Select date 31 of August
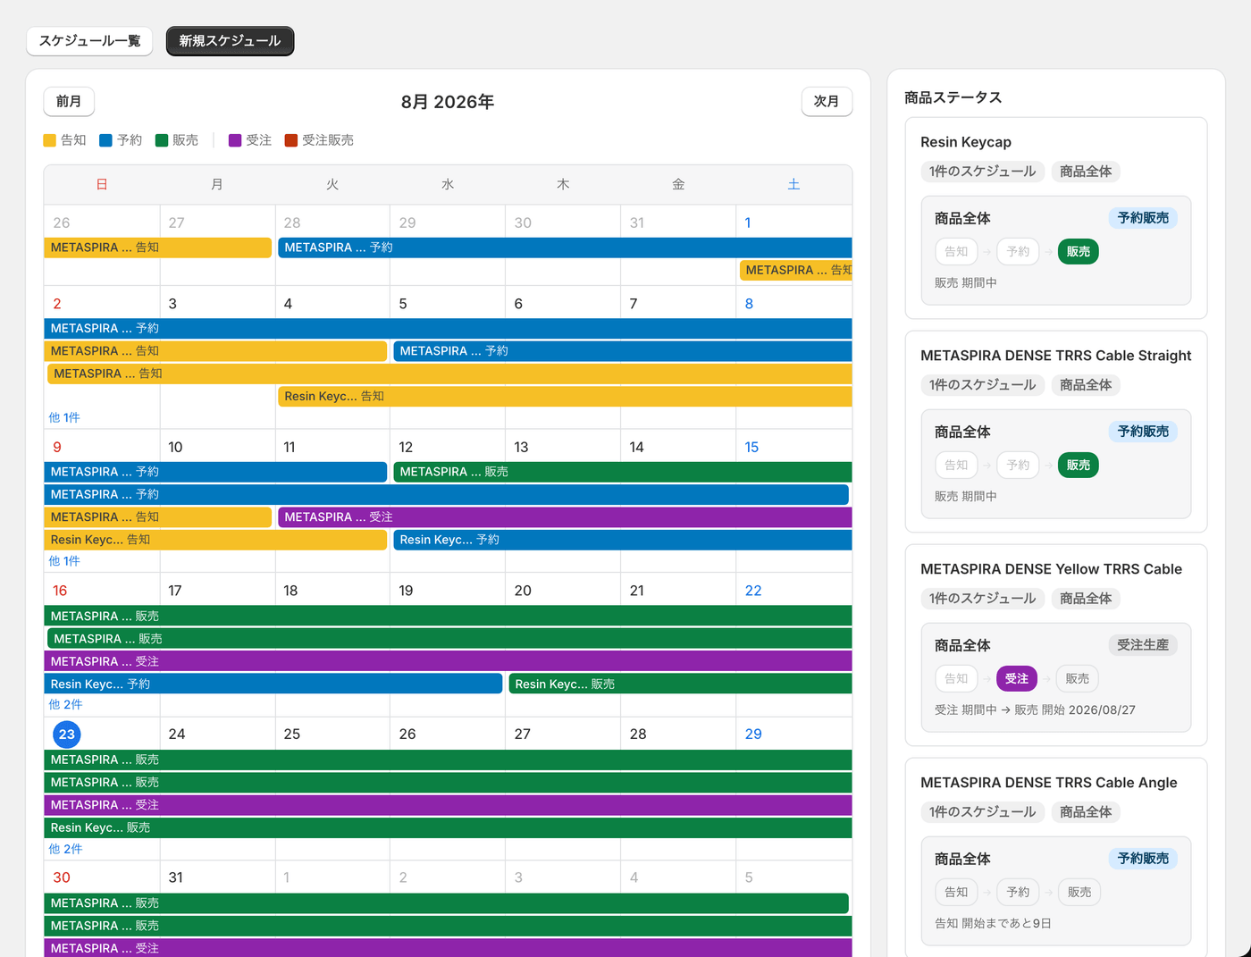 tap(176, 878)
